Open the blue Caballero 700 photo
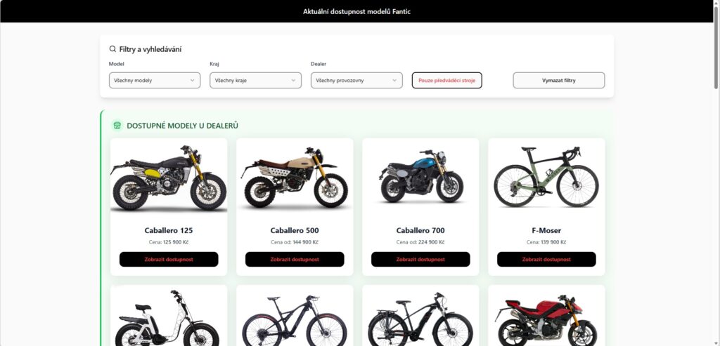720x346 pixels. coord(420,176)
